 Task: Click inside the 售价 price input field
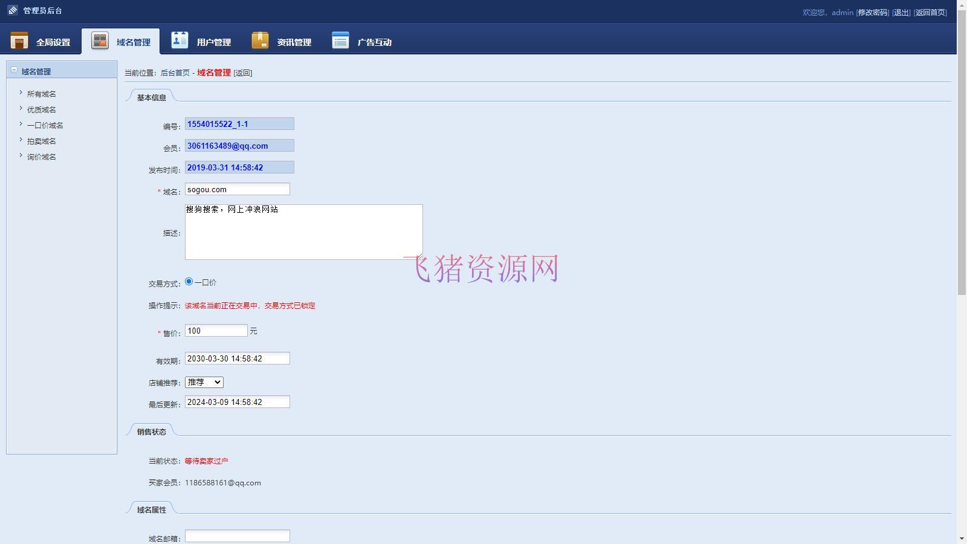pyautogui.click(x=216, y=330)
